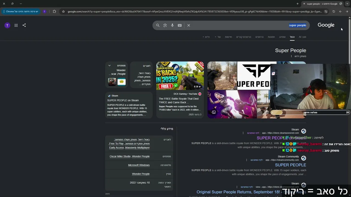Open the 'Massively Multiplayer' genre link
Viewport: 351px width, 197px height.
coord(138,148)
